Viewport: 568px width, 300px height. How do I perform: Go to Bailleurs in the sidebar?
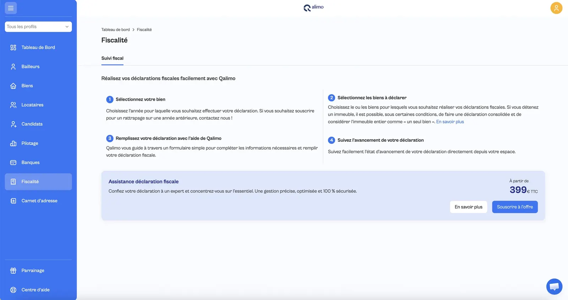point(38,67)
